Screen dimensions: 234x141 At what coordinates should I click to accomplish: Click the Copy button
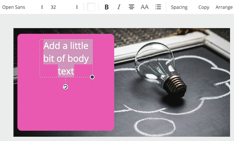204,7
